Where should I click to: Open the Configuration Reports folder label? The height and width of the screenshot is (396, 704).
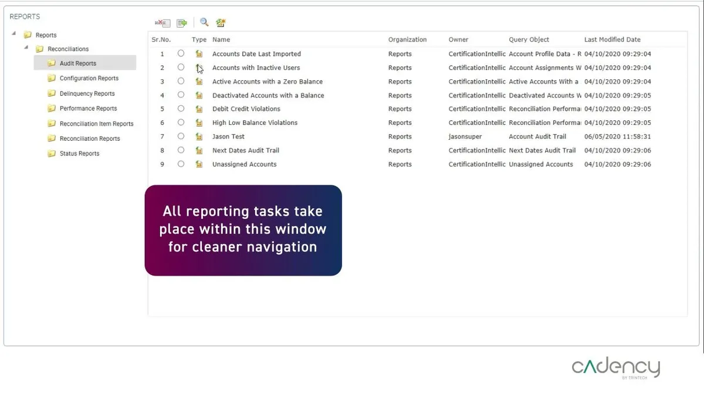(89, 78)
